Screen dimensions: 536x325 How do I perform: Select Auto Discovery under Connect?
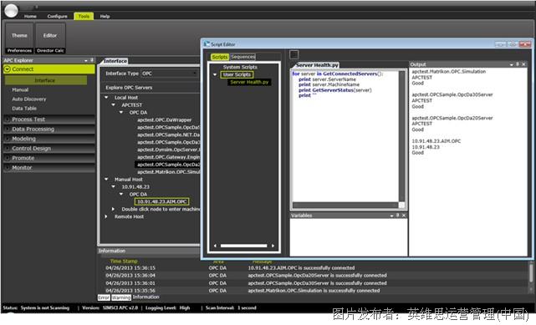click(x=29, y=99)
